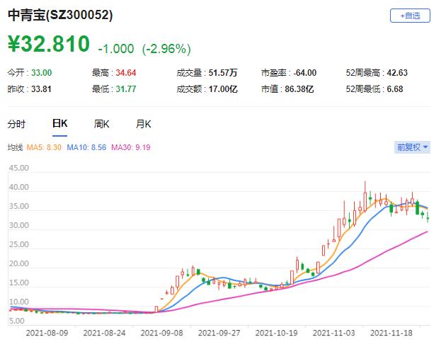Click the 市值 value 86.38亿
Viewport: 446px width, 342px height.
coord(299,89)
